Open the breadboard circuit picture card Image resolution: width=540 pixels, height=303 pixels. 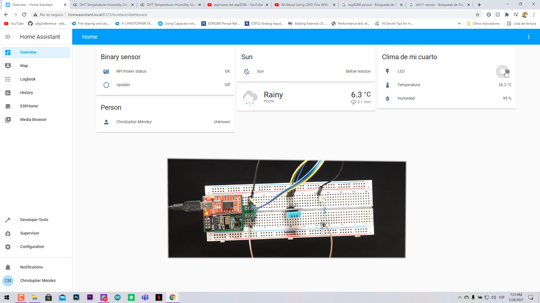[x=287, y=208]
